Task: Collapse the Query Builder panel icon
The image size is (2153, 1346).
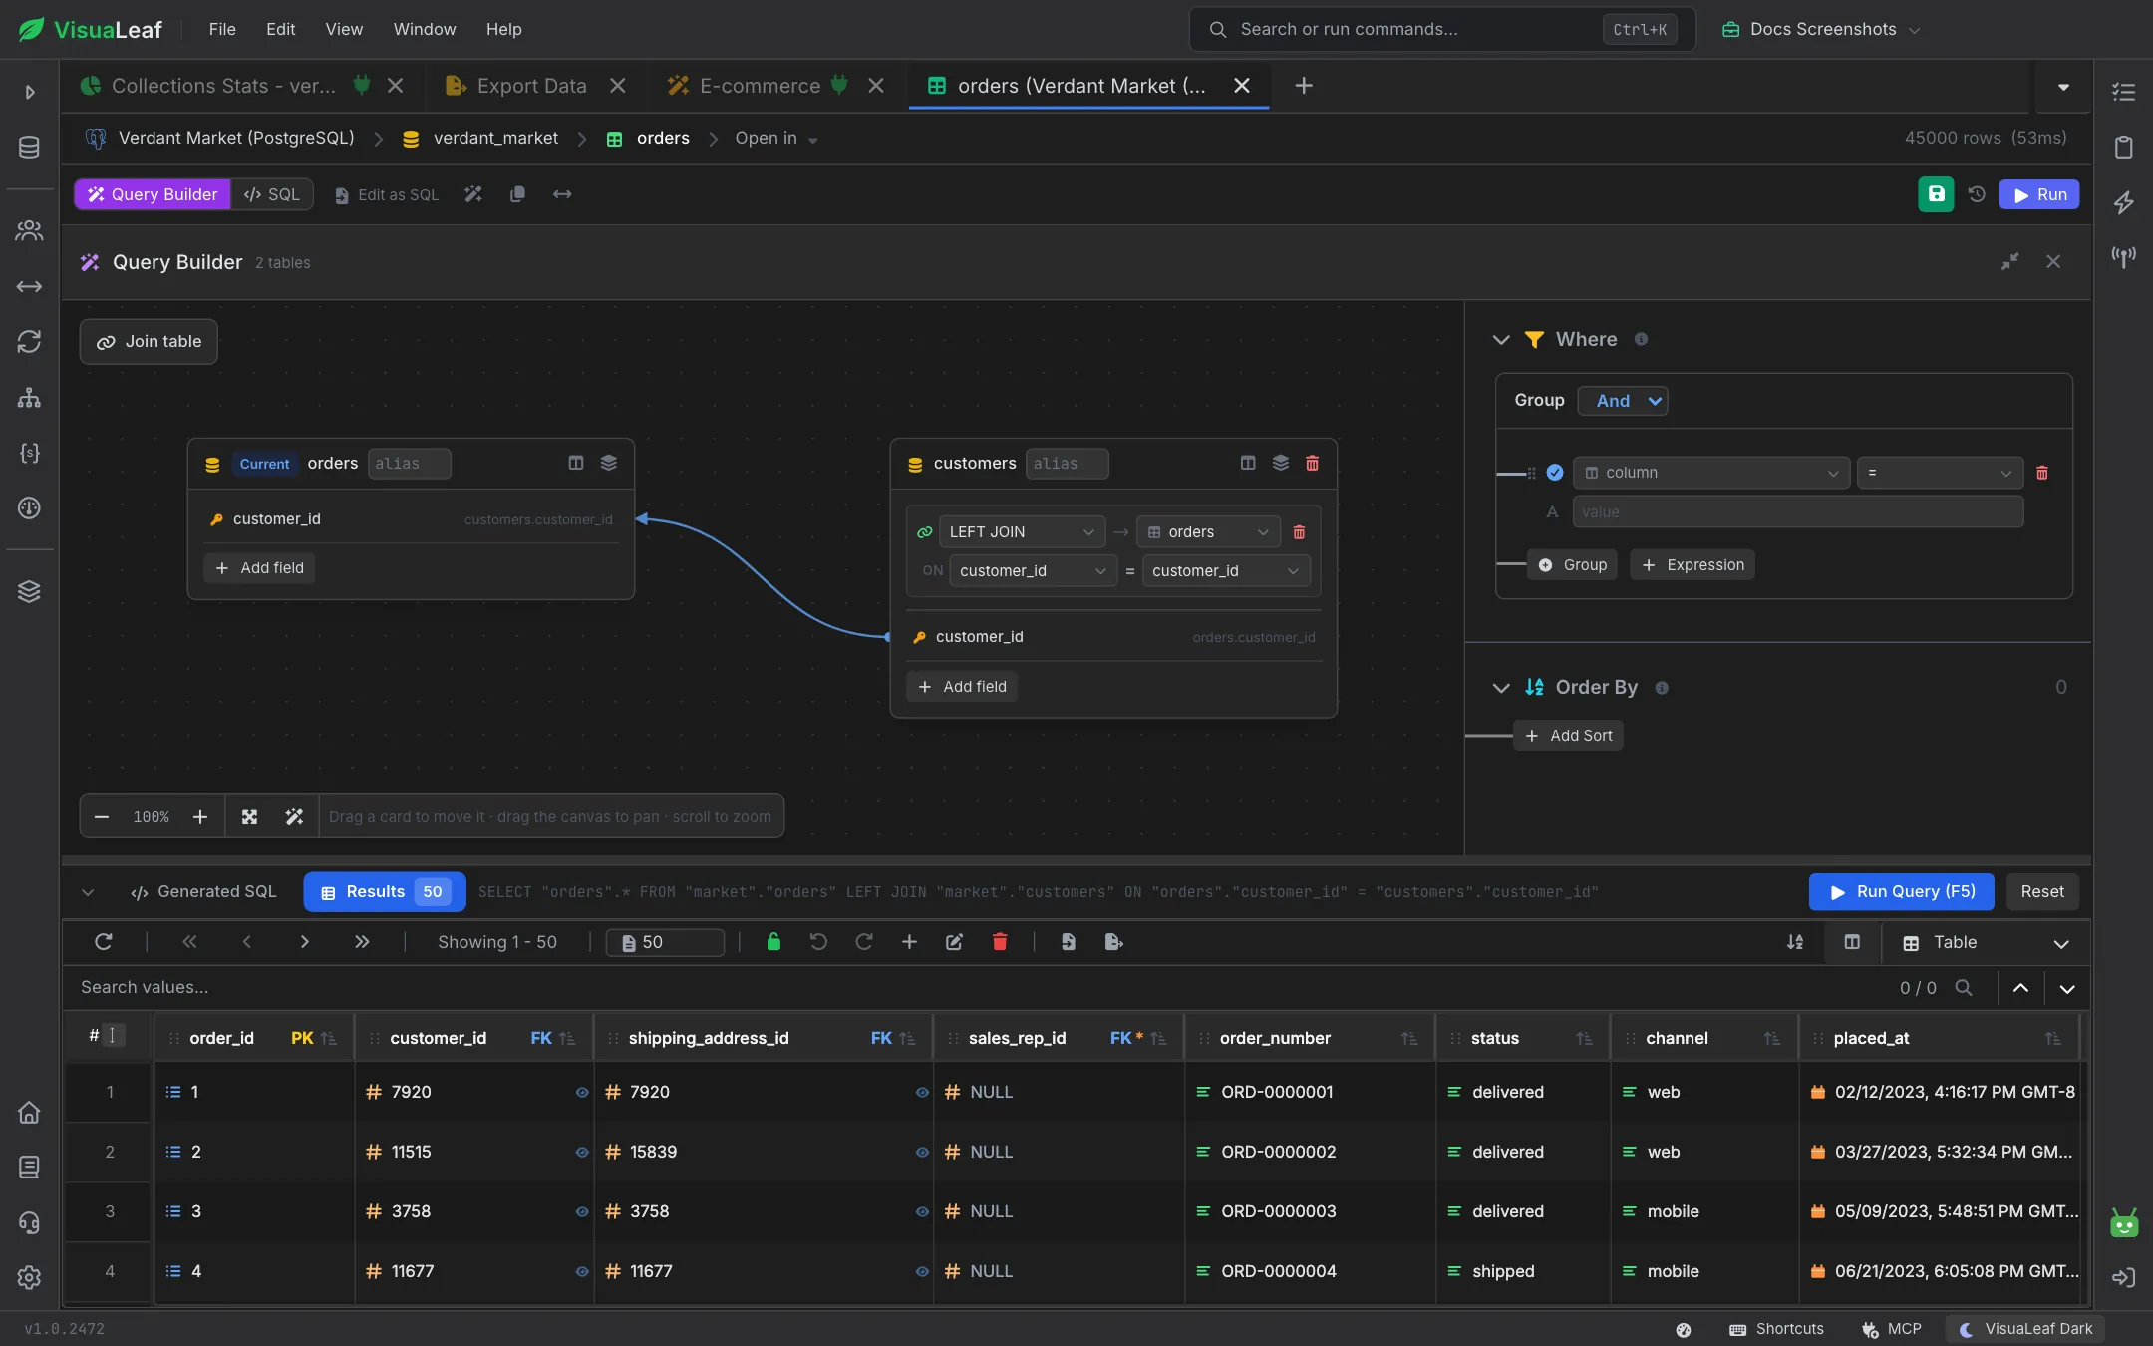Action: (2010, 261)
